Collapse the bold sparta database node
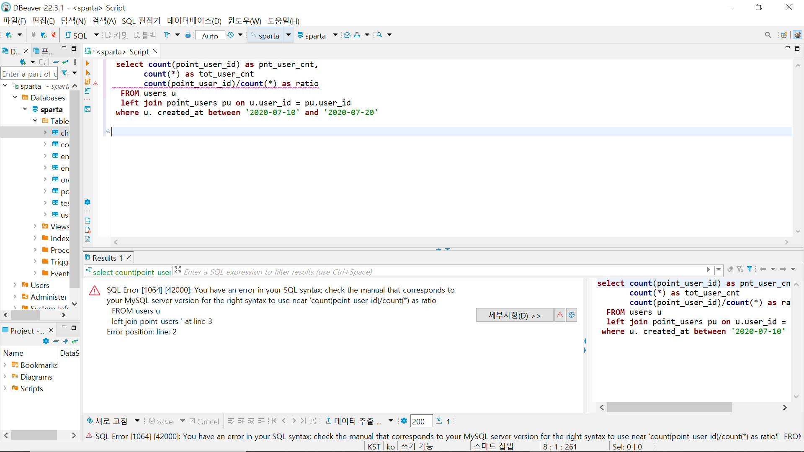This screenshot has height=452, width=804. pyautogui.click(x=25, y=109)
